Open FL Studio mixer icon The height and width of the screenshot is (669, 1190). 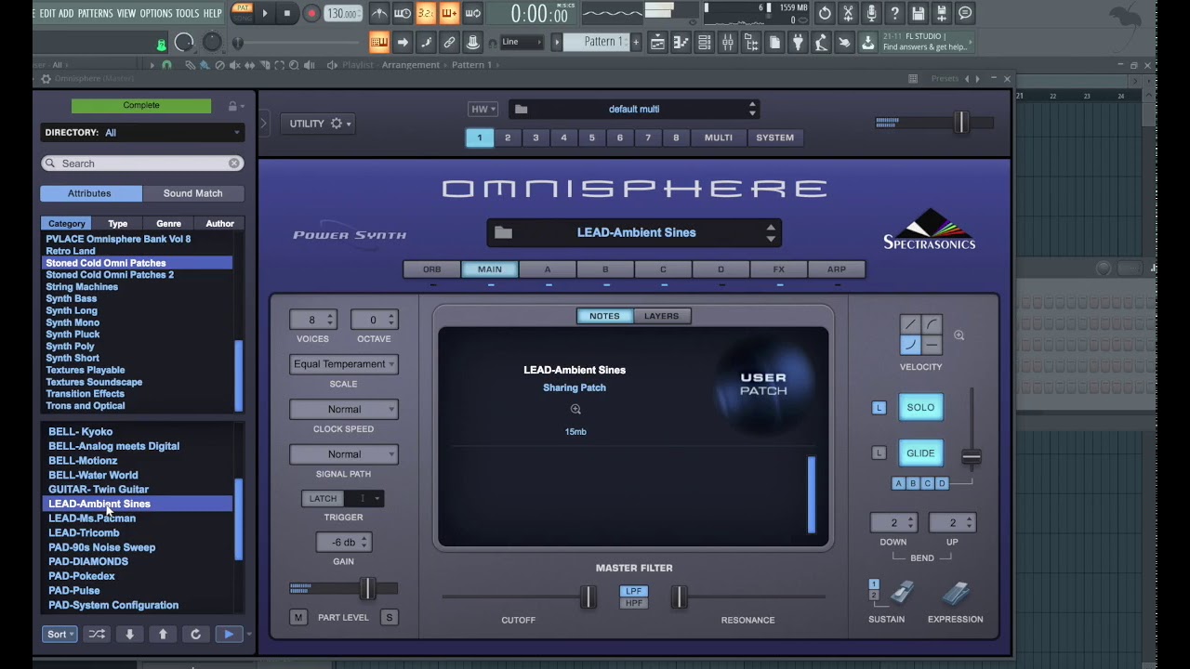click(x=728, y=43)
